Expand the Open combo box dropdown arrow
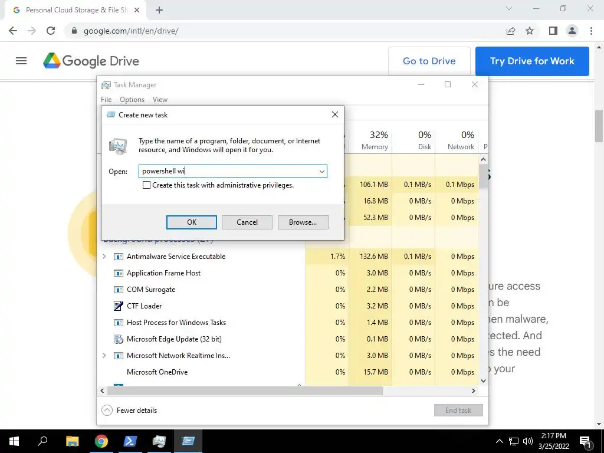 [321, 172]
